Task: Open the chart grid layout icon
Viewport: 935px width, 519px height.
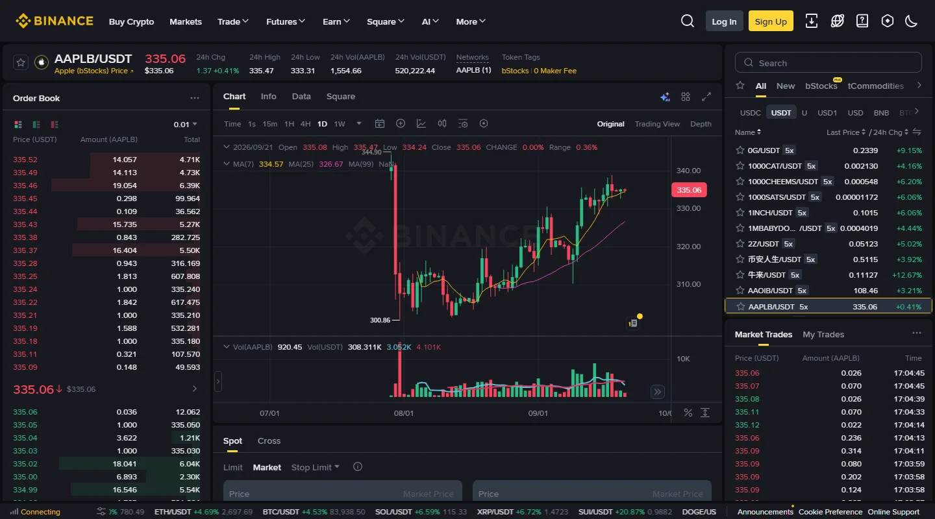Action: [x=686, y=97]
